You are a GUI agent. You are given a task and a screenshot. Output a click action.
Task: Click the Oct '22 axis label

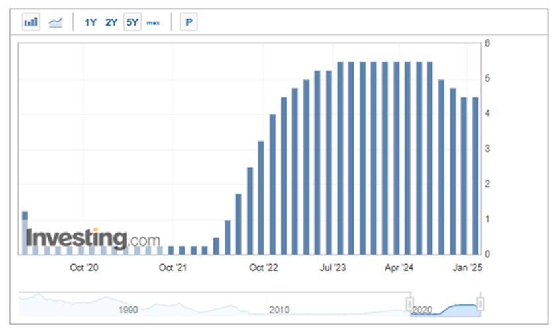tap(264, 268)
